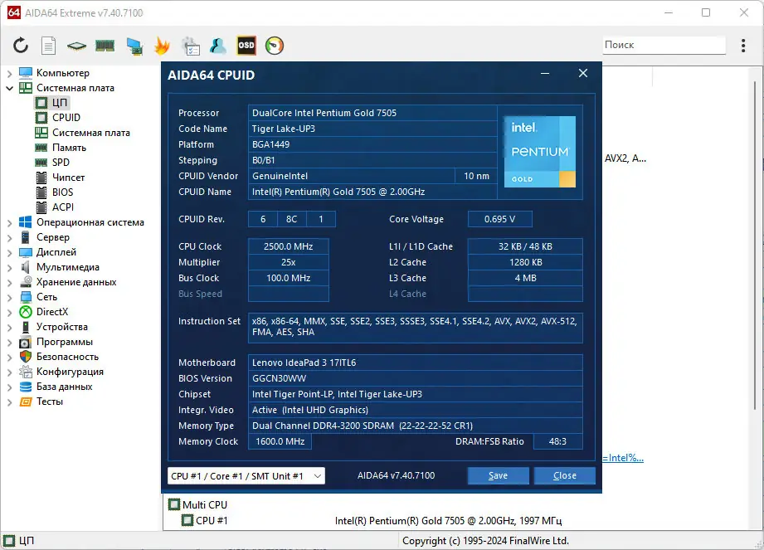
Task: Click in the Поиск search field
Action: [x=664, y=45]
